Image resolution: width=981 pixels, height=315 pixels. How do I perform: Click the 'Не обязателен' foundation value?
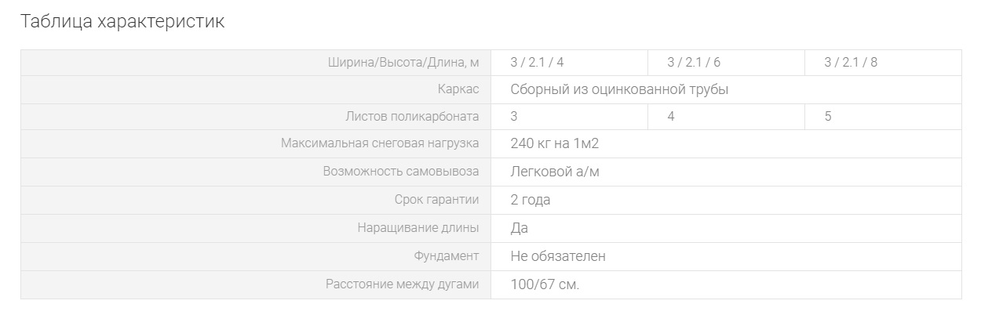tap(558, 256)
